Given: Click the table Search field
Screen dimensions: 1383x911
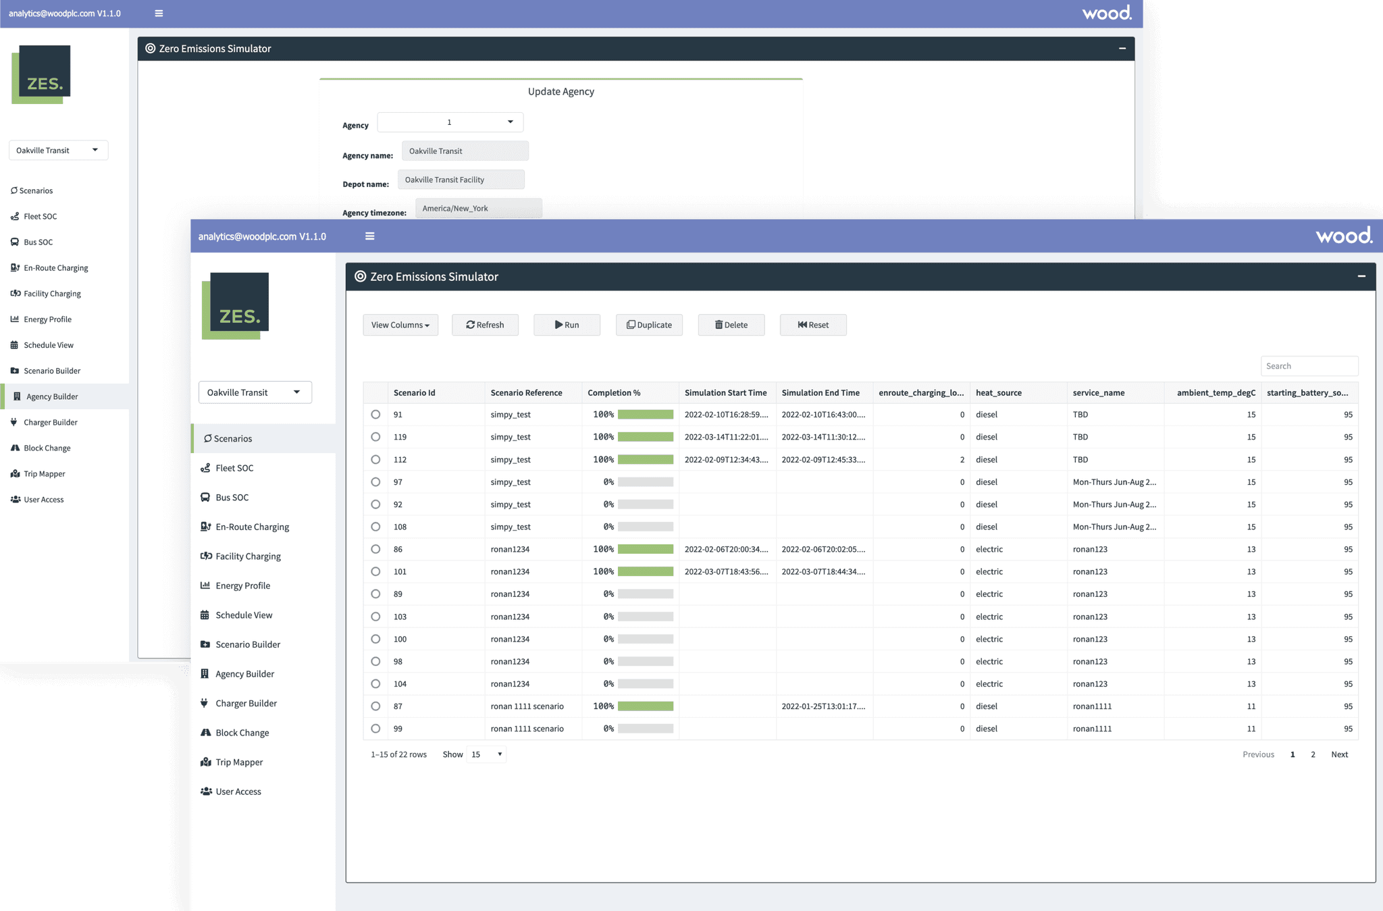Looking at the screenshot, I should coord(1309,366).
